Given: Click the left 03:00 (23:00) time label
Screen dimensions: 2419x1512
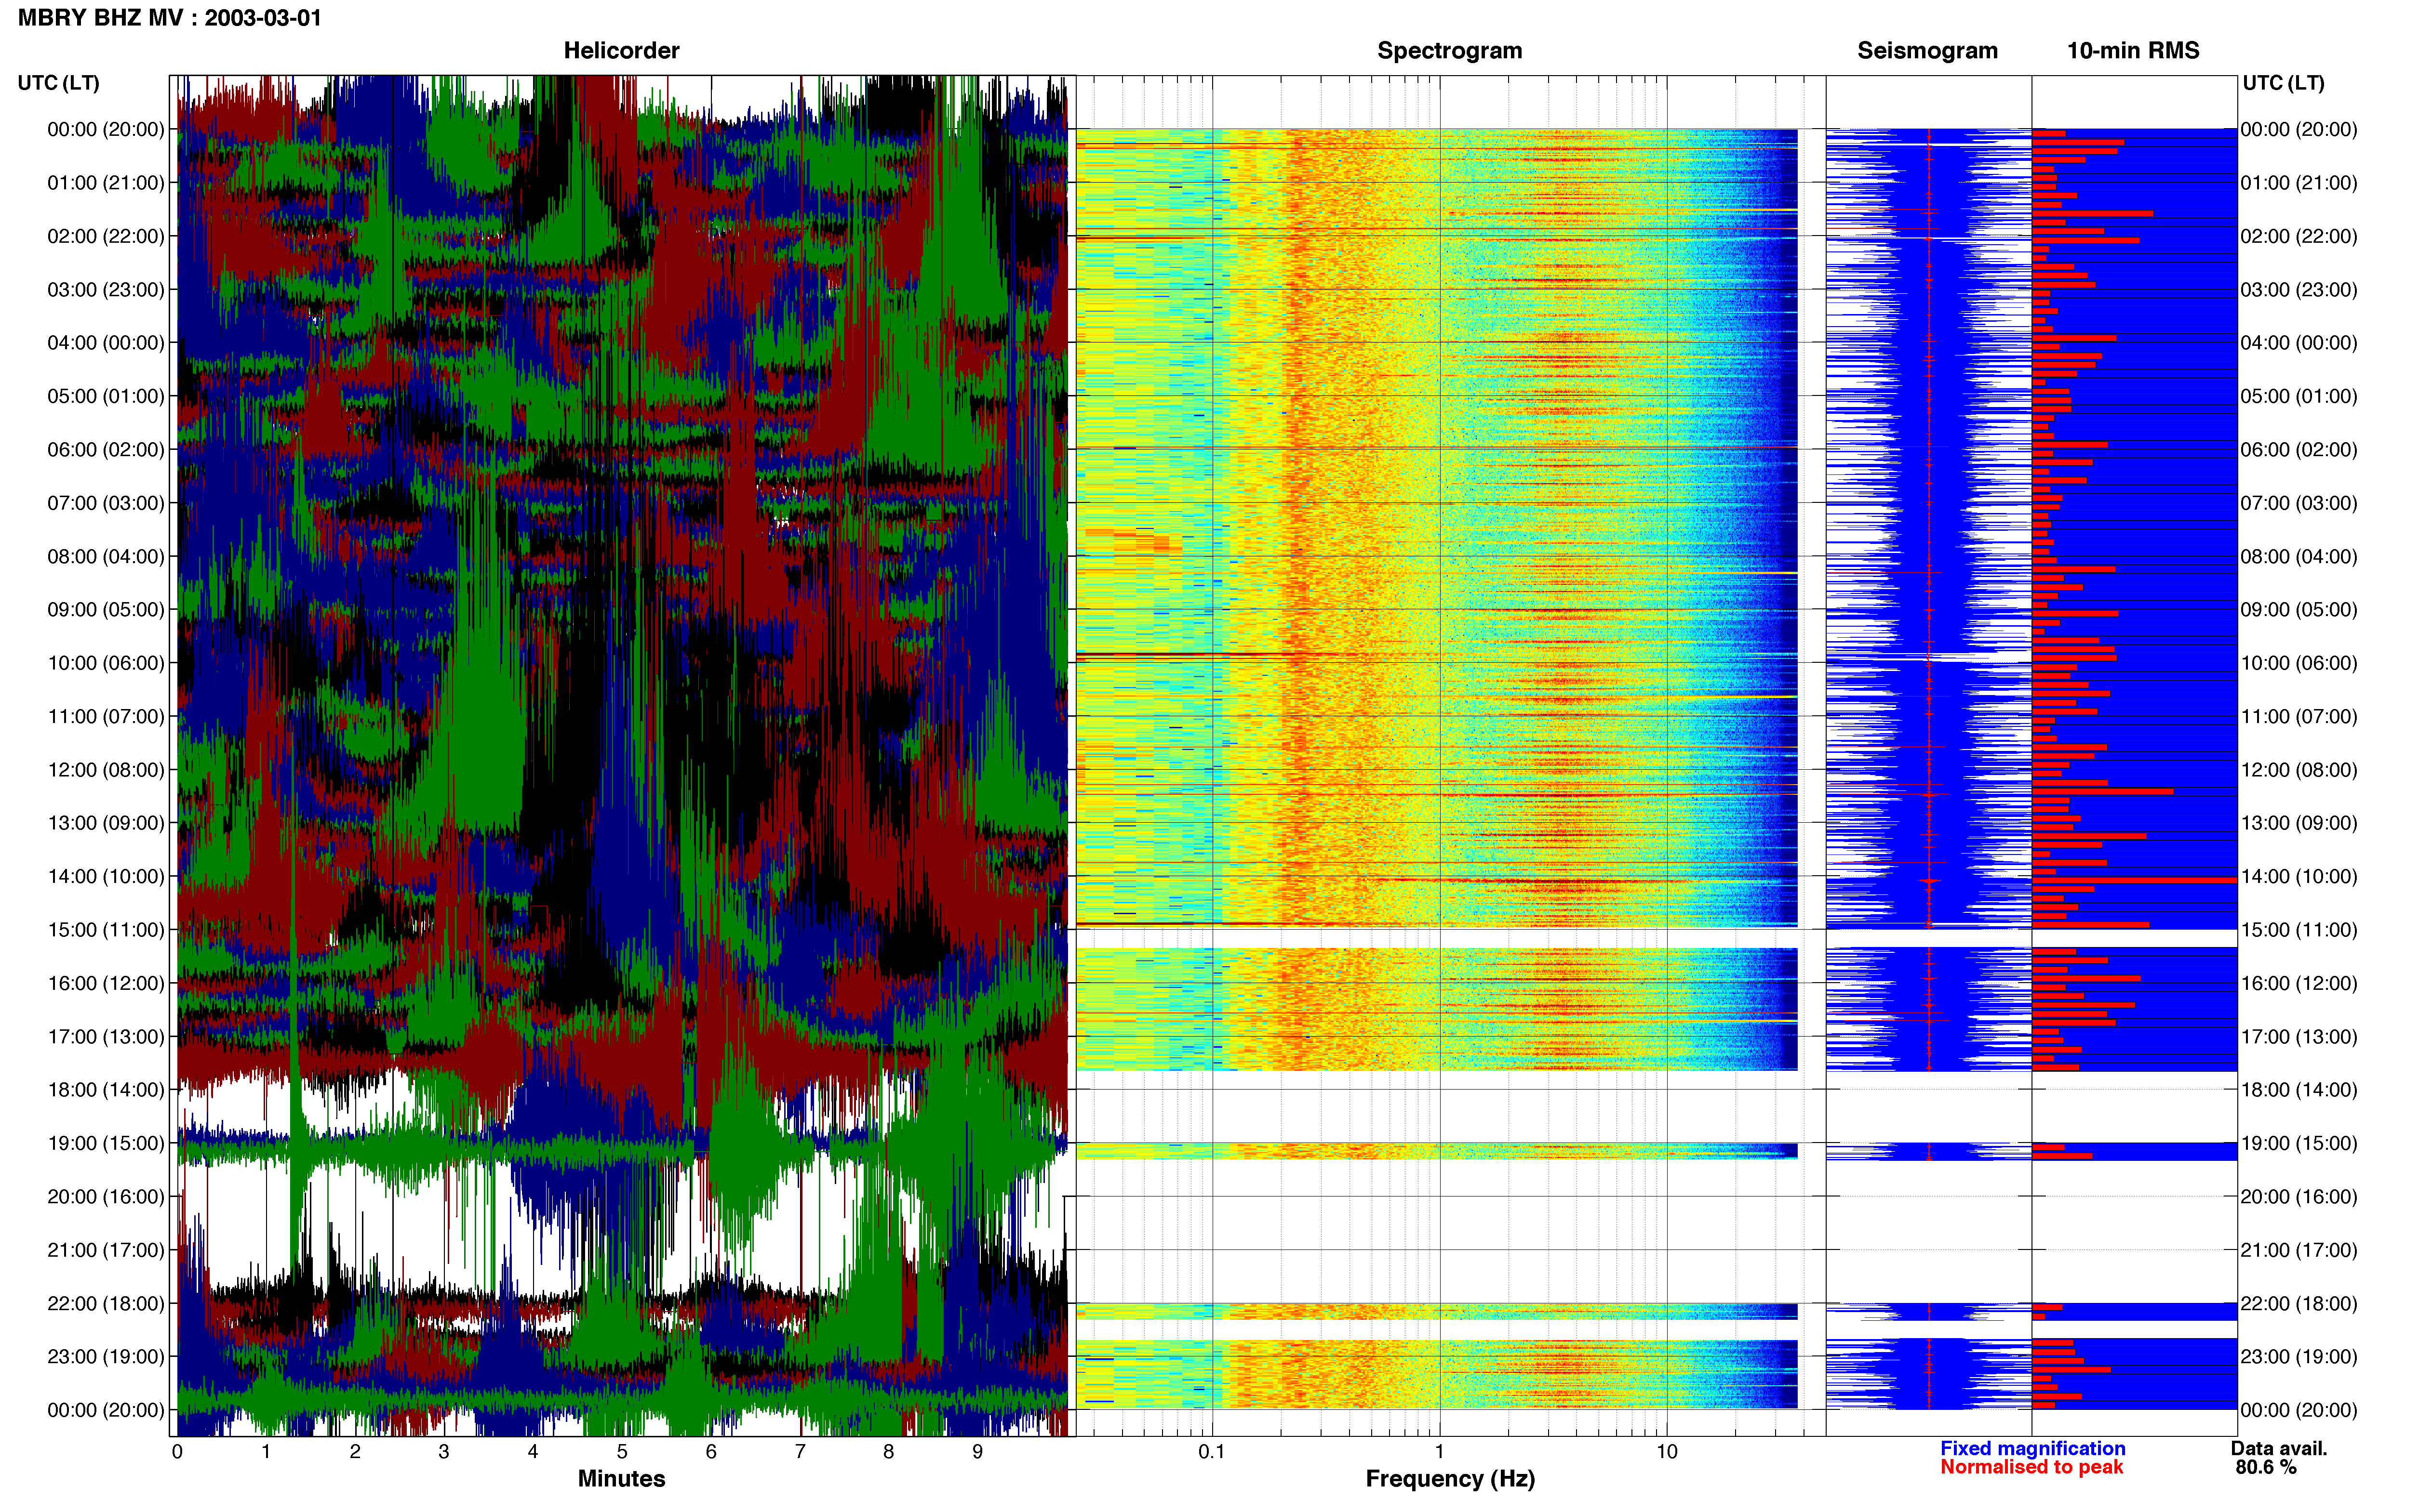Looking at the screenshot, I should click(106, 289).
